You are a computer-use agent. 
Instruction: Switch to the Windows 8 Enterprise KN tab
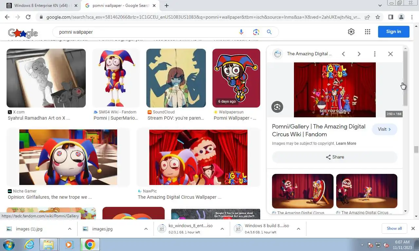pos(41,6)
